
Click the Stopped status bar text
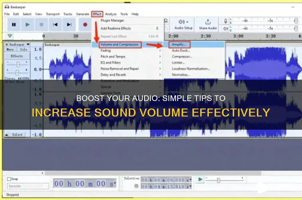click(12, 195)
